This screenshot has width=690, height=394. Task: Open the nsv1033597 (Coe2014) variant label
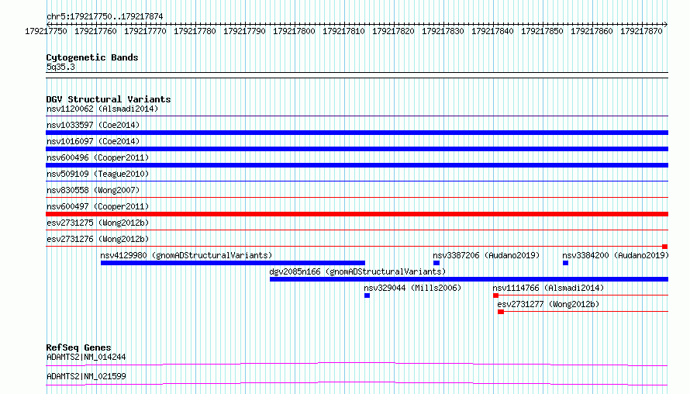pyautogui.click(x=93, y=125)
